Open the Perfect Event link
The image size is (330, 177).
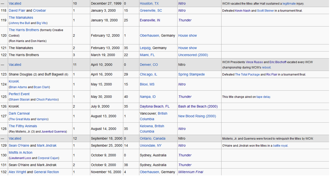click(19, 94)
